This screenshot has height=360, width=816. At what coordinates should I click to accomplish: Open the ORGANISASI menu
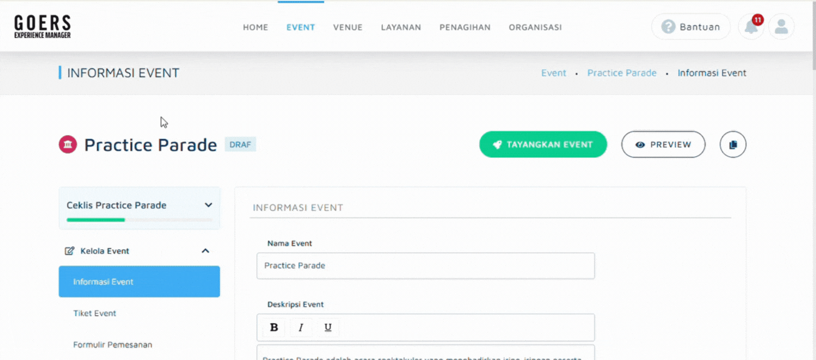point(535,27)
